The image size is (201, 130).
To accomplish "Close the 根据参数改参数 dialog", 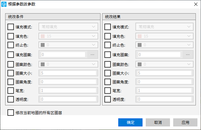I will pyautogui.click(x=196, y=4).
